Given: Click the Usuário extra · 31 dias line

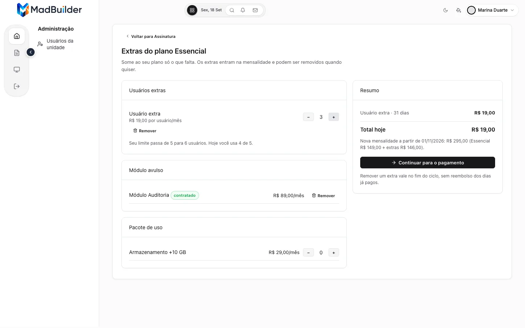Looking at the screenshot, I should (428, 113).
